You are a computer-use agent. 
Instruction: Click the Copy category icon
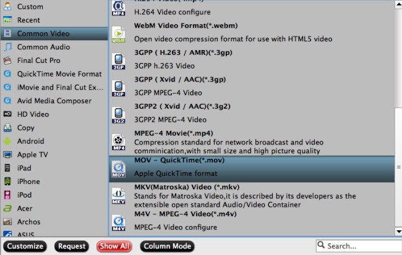[x=7, y=127]
